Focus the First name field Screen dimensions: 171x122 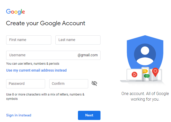click(x=29, y=40)
